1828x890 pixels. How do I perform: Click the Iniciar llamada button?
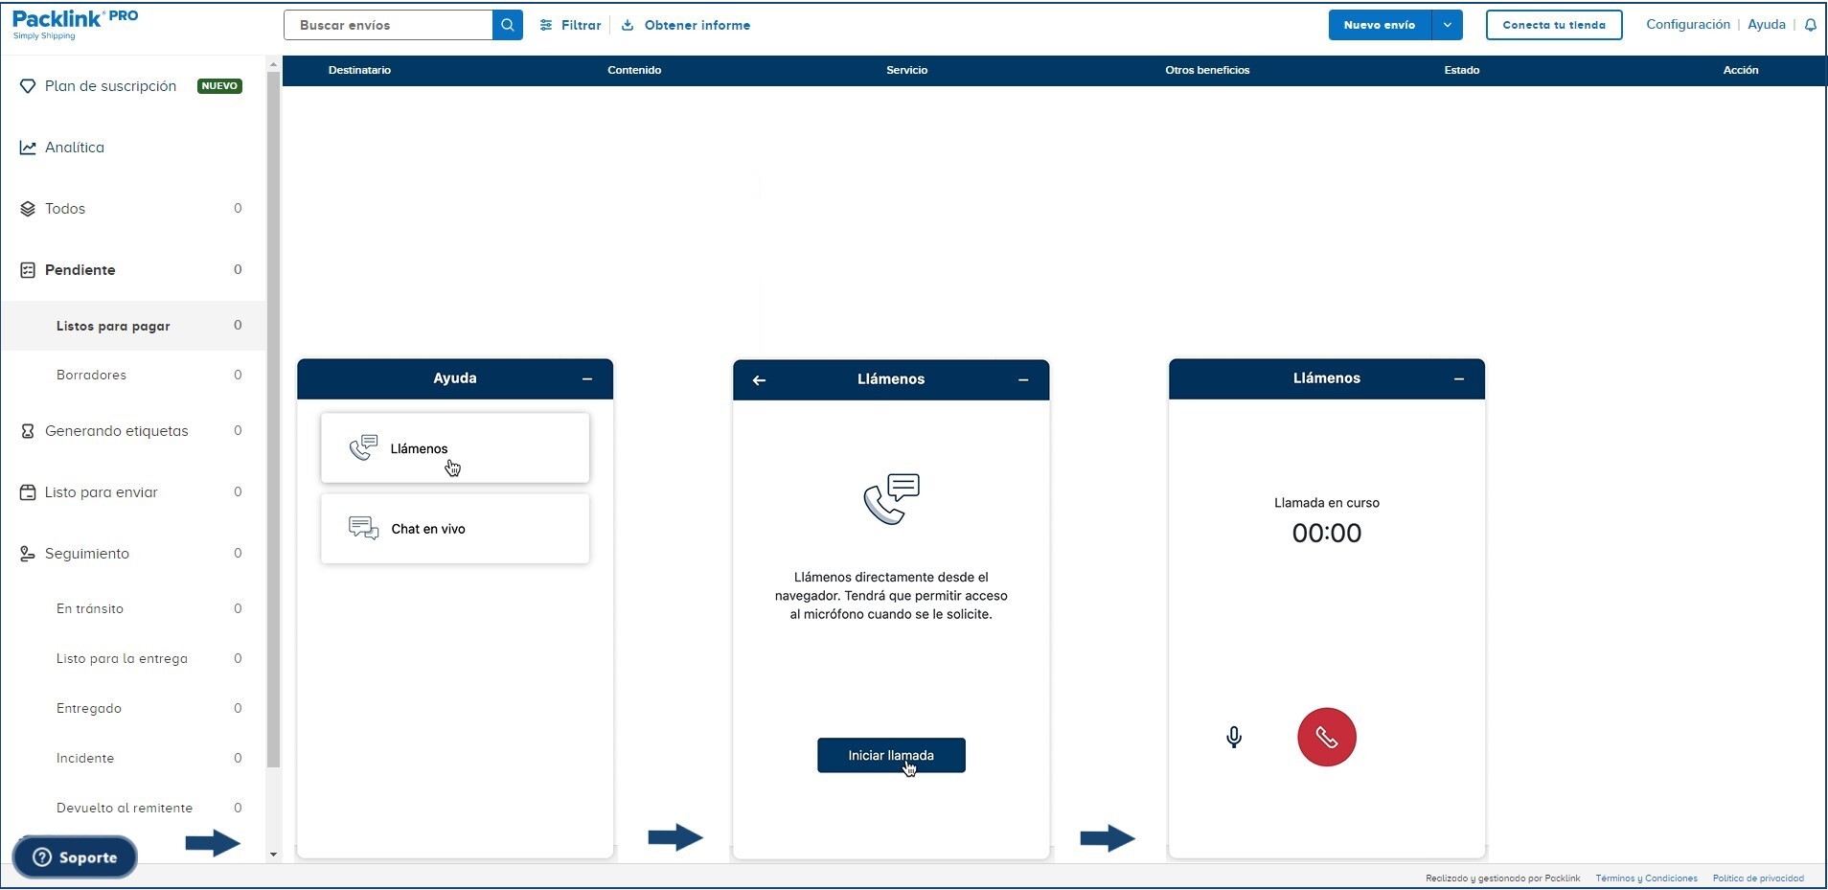(891, 755)
